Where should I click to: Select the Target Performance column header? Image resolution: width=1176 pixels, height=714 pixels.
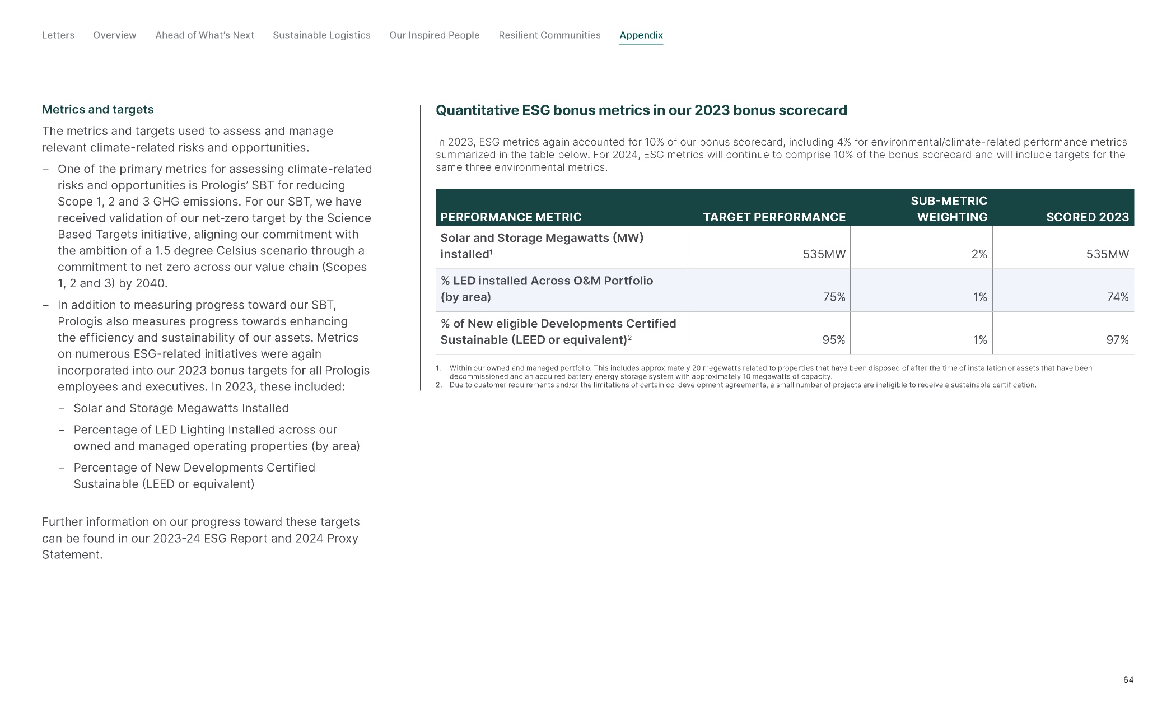pos(774,217)
